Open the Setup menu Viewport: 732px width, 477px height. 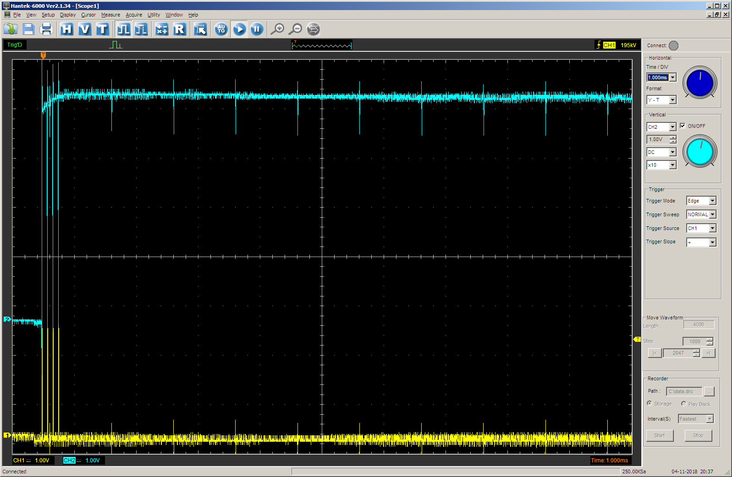pyautogui.click(x=48, y=15)
